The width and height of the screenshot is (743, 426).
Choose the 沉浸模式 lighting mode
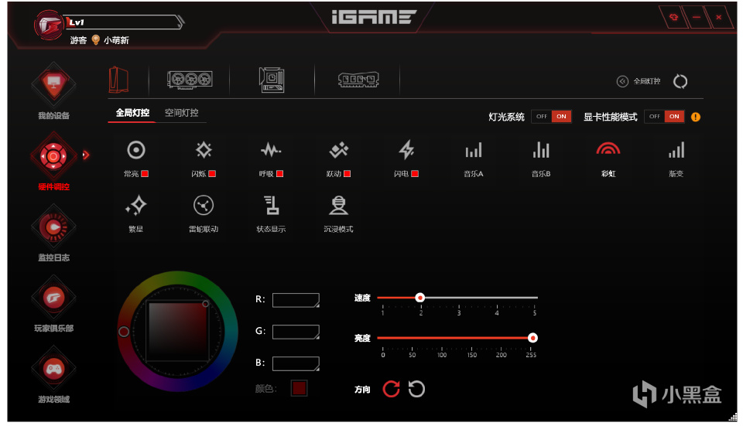coord(338,214)
